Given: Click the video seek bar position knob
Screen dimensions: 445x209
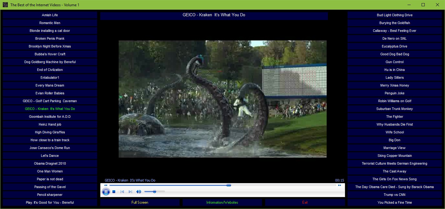Looking at the screenshot, I should click(x=229, y=185).
